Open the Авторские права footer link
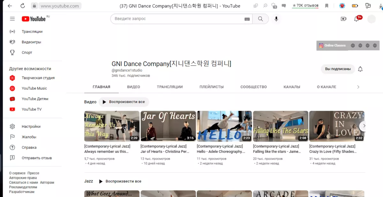The height and width of the screenshot is (197, 383). point(23,178)
